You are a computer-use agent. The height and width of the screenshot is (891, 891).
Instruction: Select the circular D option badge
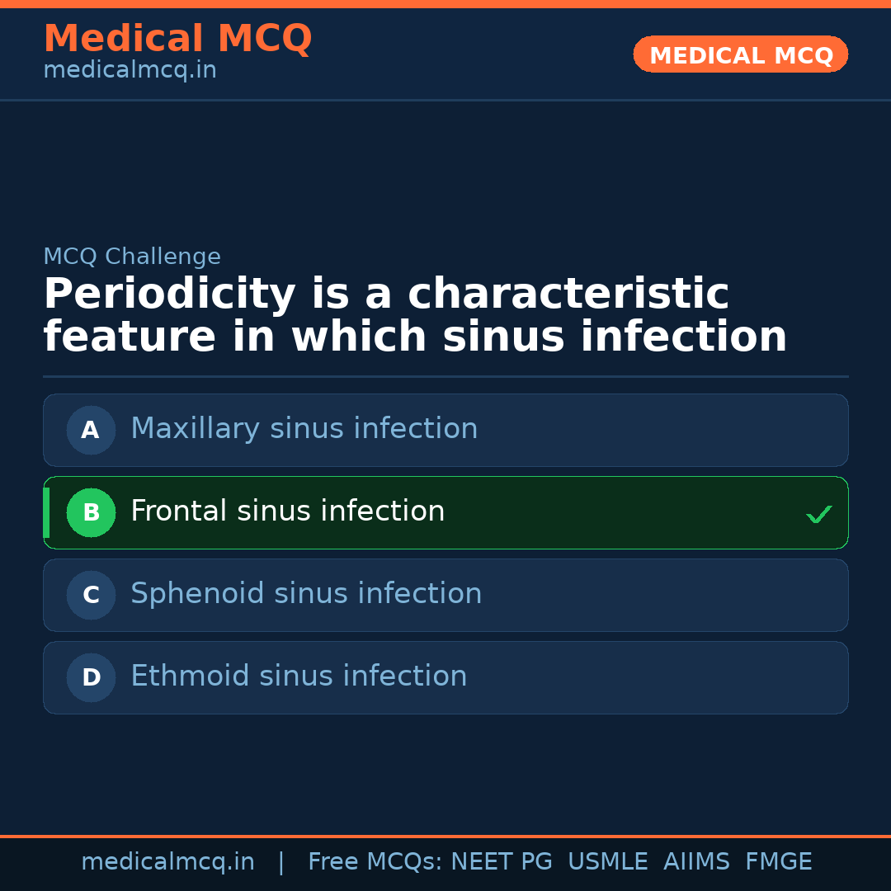tap(91, 677)
